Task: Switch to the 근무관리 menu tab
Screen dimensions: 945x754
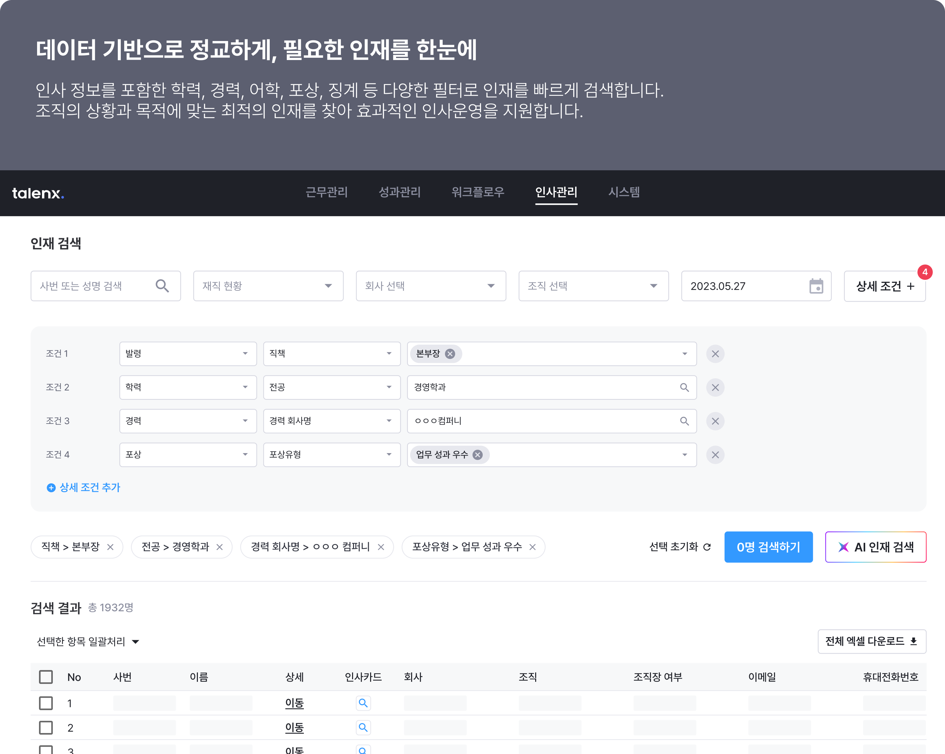Action: 326,192
